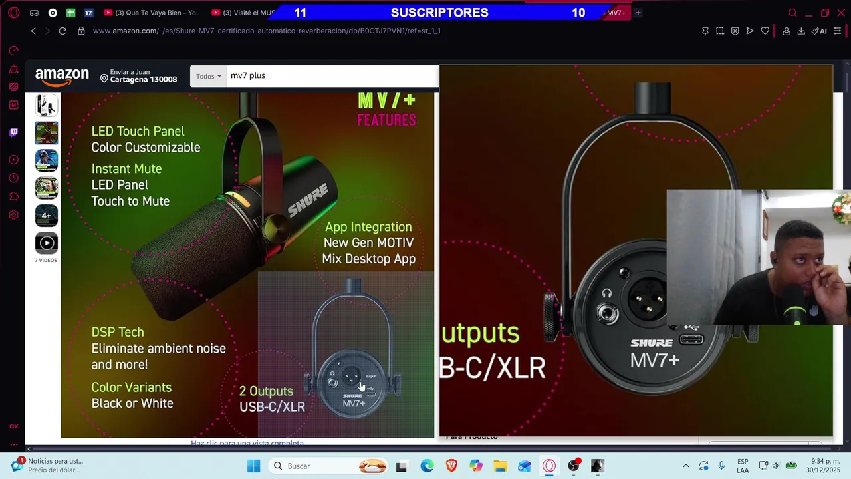Click the browser address bar URL

(x=267, y=31)
